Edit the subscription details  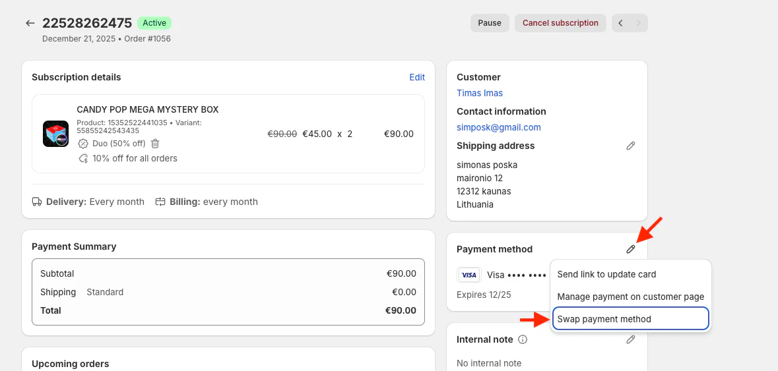point(417,77)
